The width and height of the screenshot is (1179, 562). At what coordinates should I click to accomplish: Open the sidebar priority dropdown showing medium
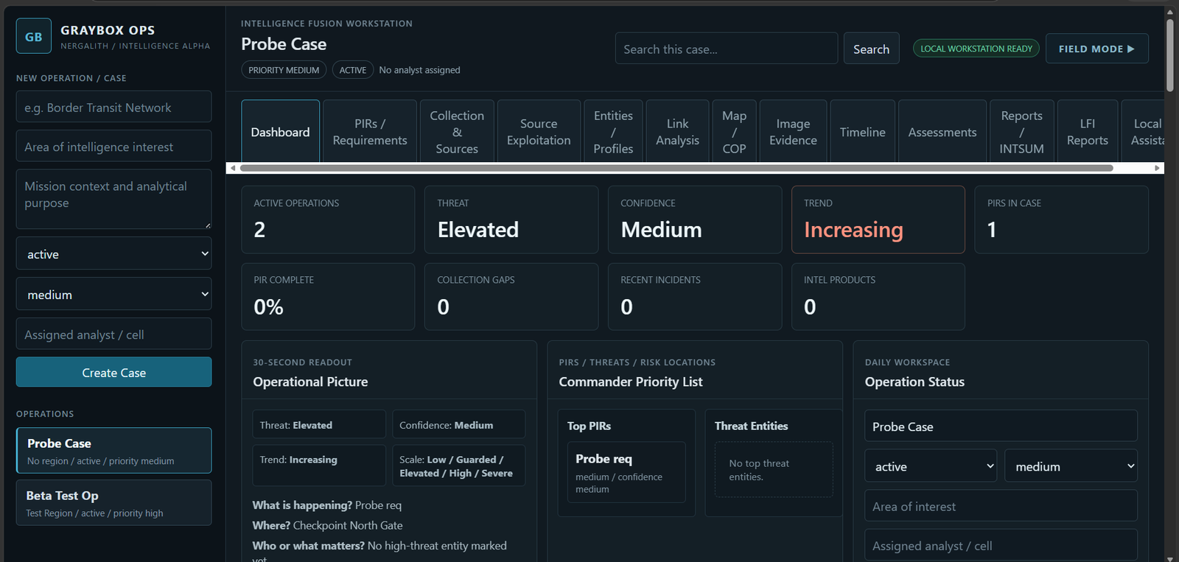click(x=113, y=294)
